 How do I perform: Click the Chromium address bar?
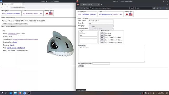pos(43,7)
